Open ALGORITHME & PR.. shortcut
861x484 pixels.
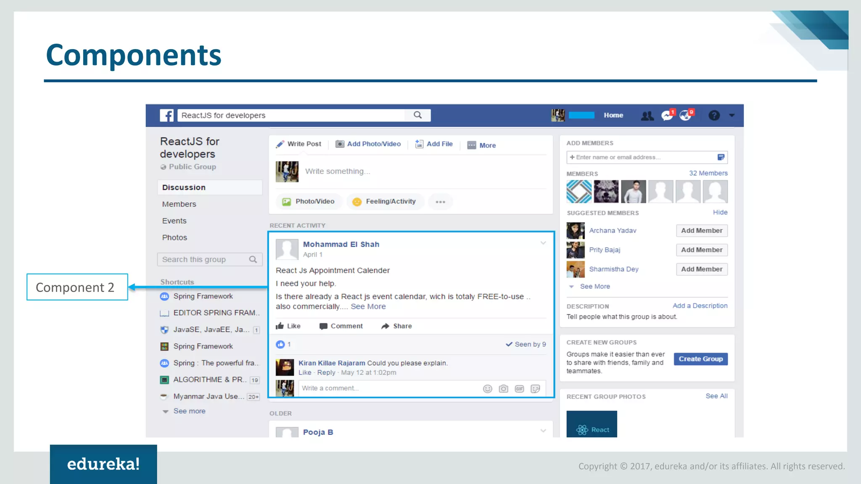tap(210, 380)
